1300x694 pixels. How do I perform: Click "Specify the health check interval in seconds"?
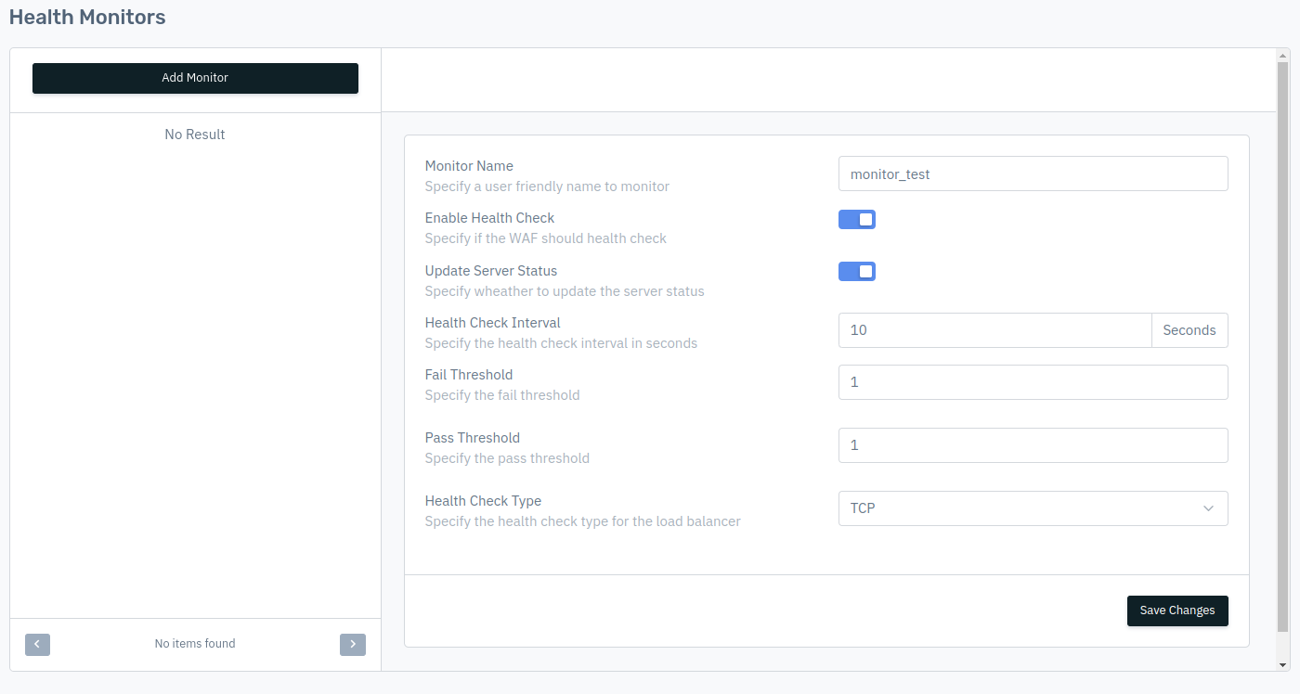tap(561, 343)
